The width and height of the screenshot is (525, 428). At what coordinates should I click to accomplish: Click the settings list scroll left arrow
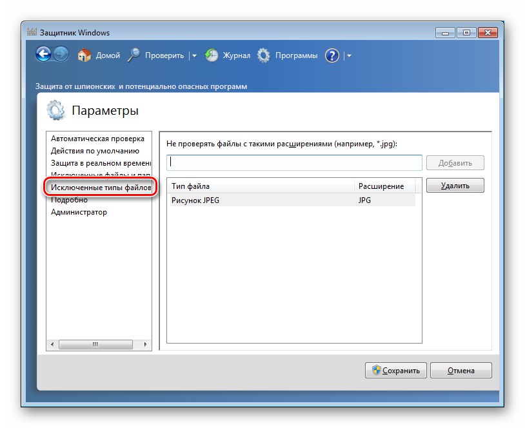pyautogui.click(x=52, y=344)
